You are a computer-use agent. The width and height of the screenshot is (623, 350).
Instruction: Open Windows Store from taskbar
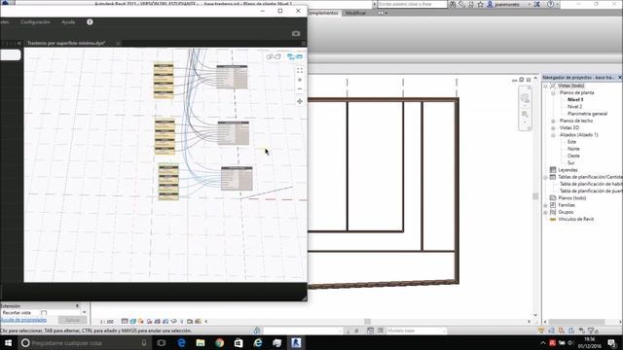[238, 343]
